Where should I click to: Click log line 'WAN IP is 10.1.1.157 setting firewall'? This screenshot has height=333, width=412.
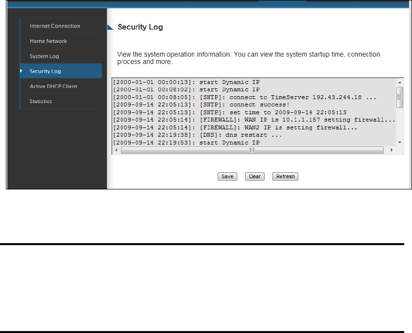[254, 120]
